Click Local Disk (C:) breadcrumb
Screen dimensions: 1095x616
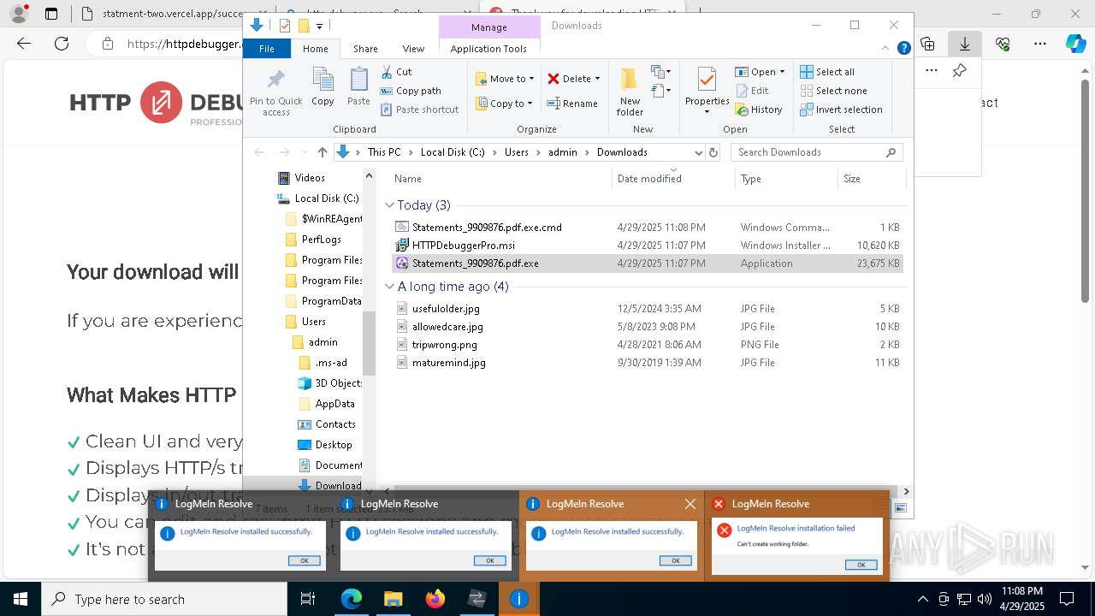tap(453, 152)
